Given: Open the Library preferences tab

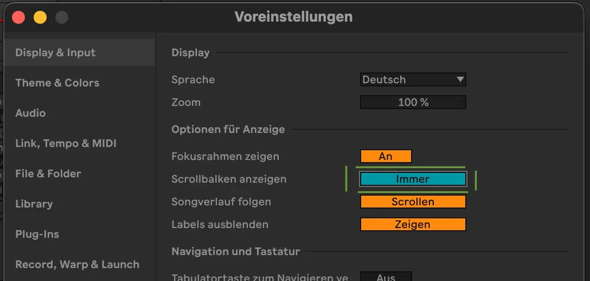Looking at the screenshot, I should [x=34, y=205].
